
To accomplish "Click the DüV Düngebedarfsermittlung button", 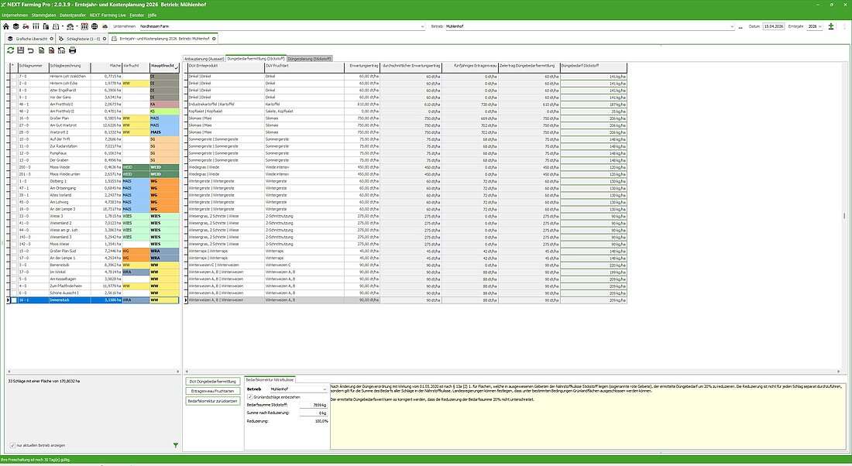I will tap(212, 382).
